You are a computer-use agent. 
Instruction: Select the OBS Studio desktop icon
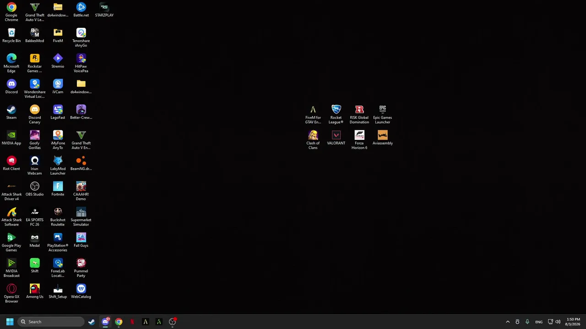point(35,189)
